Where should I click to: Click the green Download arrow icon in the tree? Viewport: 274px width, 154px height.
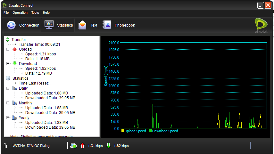click(x=15, y=63)
